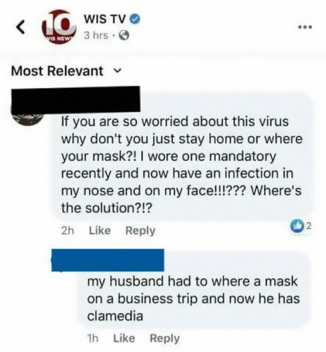Click the 2h comment timestamp
Image resolution: width=326 pixels, height=352 pixels.
pyautogui.click(x=68, y=230)
